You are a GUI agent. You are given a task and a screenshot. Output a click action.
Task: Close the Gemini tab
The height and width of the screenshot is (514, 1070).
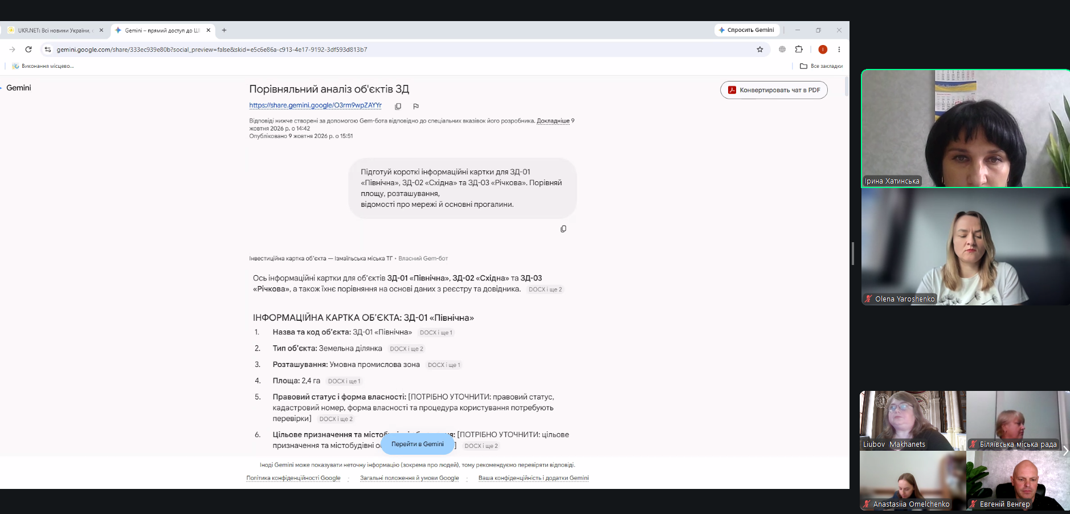coord(209,30)
